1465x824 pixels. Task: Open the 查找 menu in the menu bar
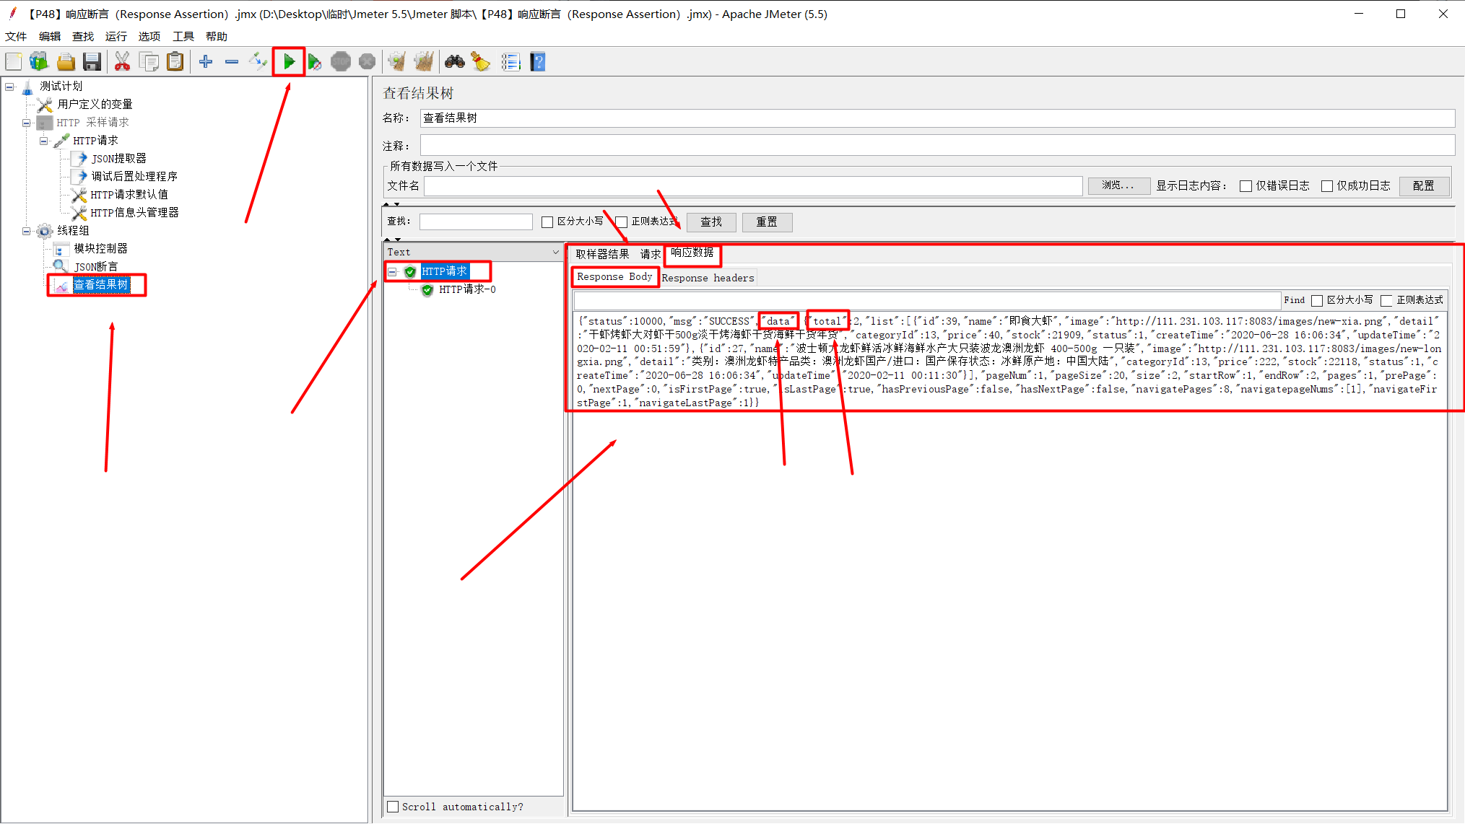(83, 37)
